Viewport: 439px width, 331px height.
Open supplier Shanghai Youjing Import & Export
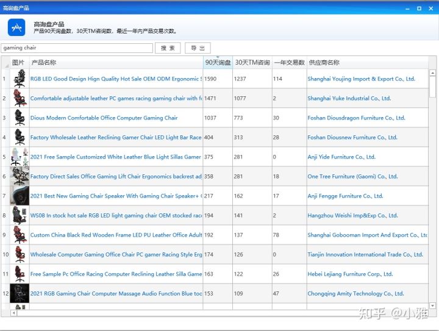point(361,79)
